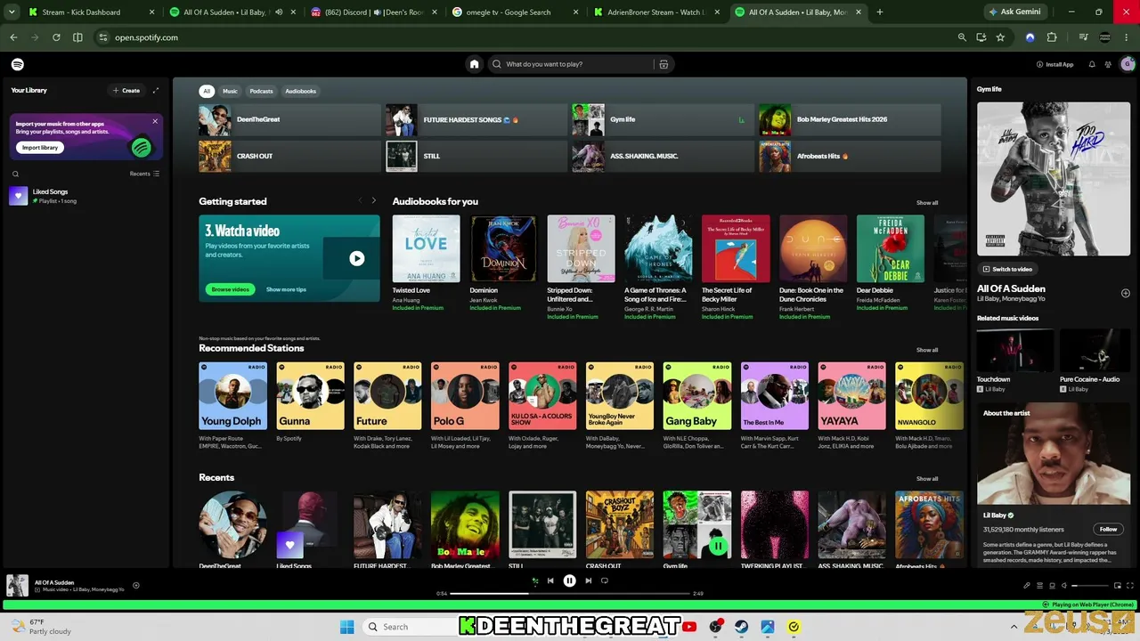Skip to the next track
This screenshot has width=1140, height=641.
(588, 580)
